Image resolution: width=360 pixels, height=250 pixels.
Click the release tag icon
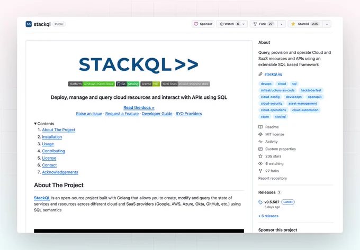[260, 202]
